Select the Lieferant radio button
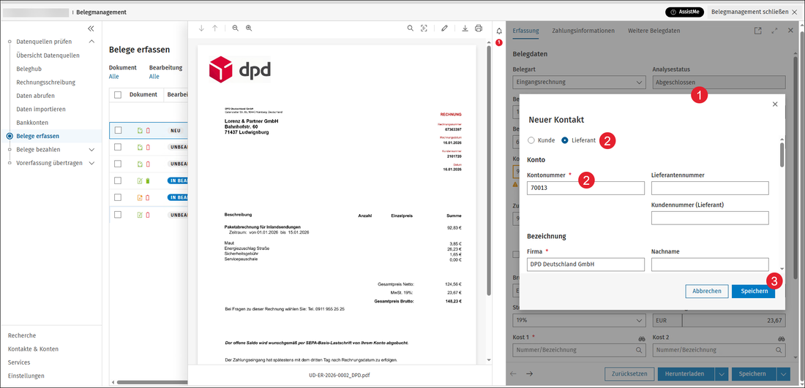Viewport: 805px width, 388px height. click(565, 140)
